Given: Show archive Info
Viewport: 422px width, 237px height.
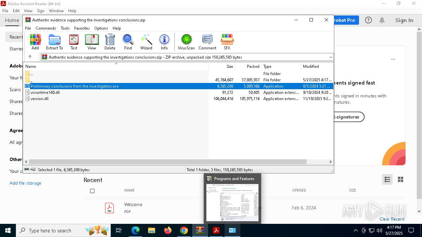Looking at the screenshot, I should 164,42.
